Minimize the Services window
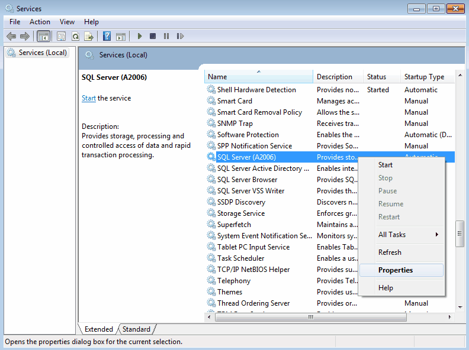 point(416,9)
